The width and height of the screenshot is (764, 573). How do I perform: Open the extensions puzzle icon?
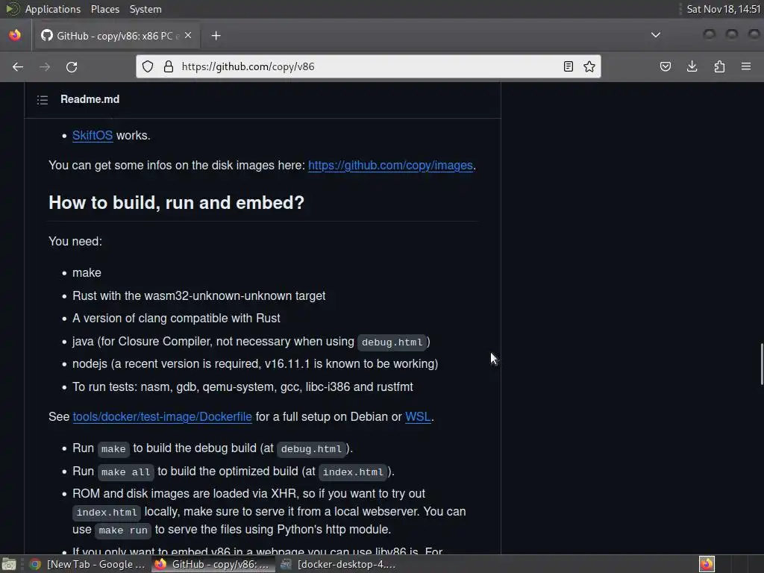719,66
